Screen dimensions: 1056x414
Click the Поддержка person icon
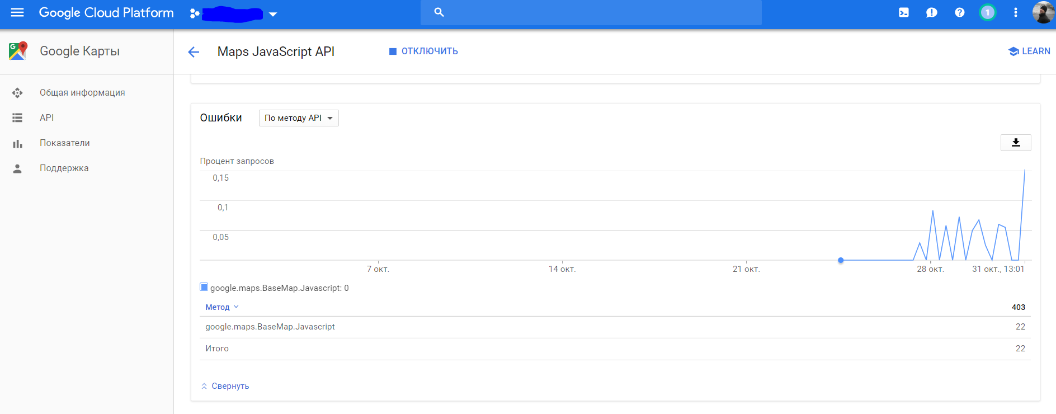coord(17,168)
